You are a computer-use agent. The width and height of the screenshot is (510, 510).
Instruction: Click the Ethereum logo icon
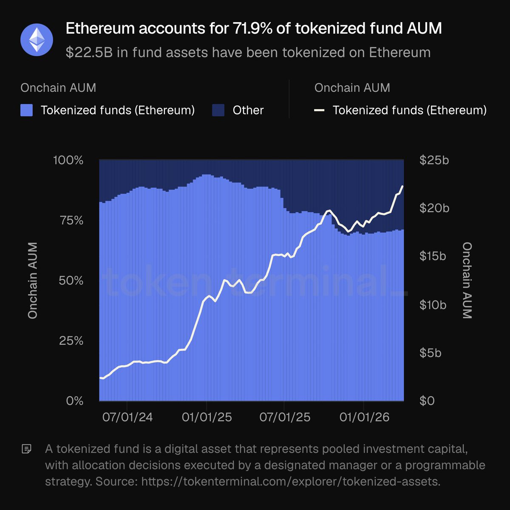click(37, 40)
